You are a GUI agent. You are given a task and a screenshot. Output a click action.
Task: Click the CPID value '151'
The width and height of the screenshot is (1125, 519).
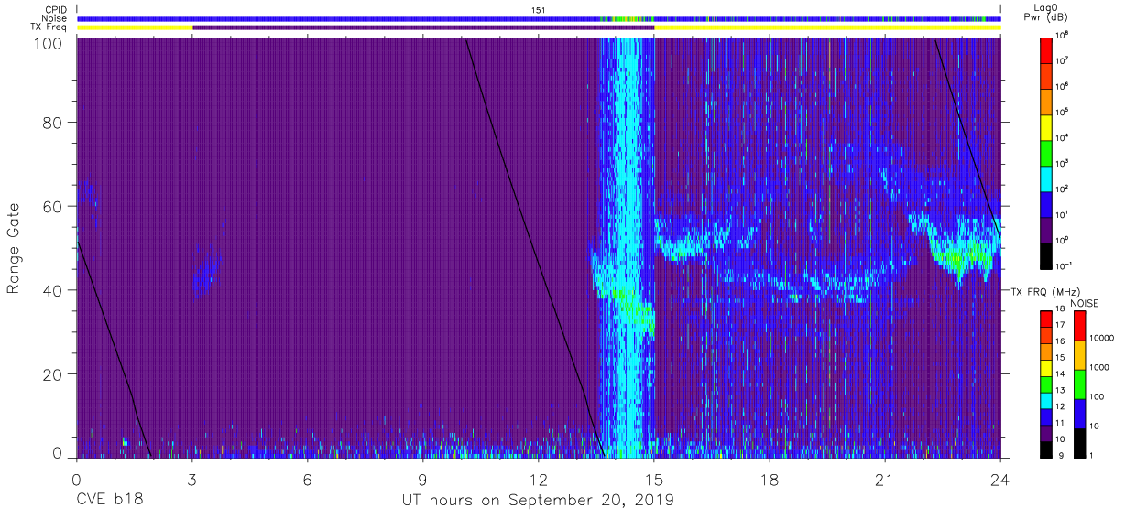539,9
